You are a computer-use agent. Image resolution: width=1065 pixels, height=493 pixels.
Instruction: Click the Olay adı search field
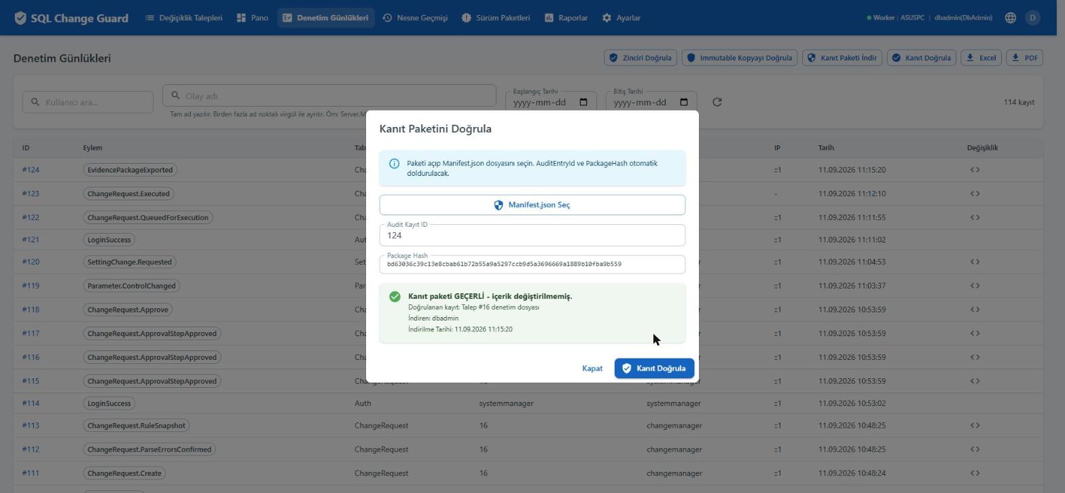329,96
